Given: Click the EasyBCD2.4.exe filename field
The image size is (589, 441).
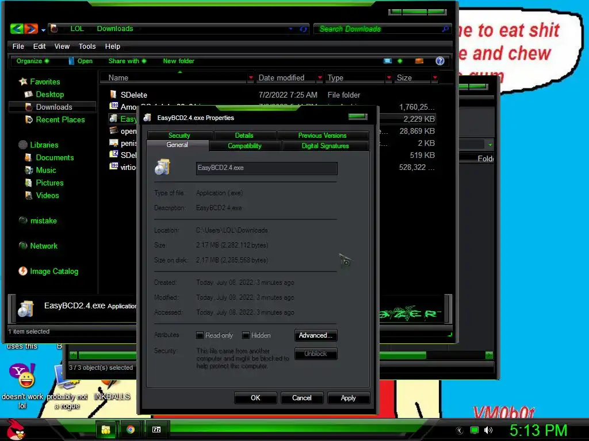Looking at the screenshot, I should pos(266,168).
